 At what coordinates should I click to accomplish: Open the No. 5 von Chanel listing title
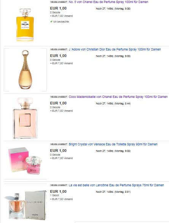(x=108, y=2)
